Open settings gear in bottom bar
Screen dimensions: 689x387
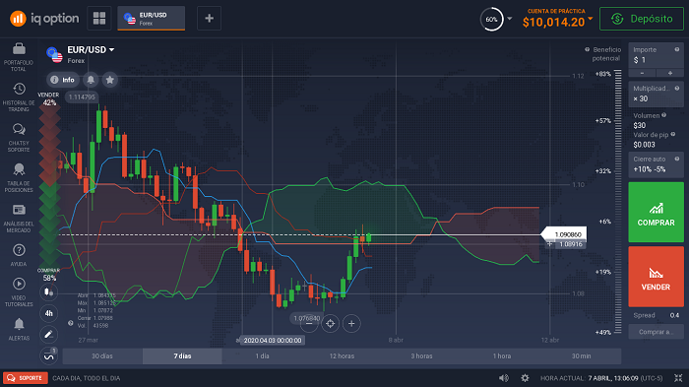coord(525,378)
